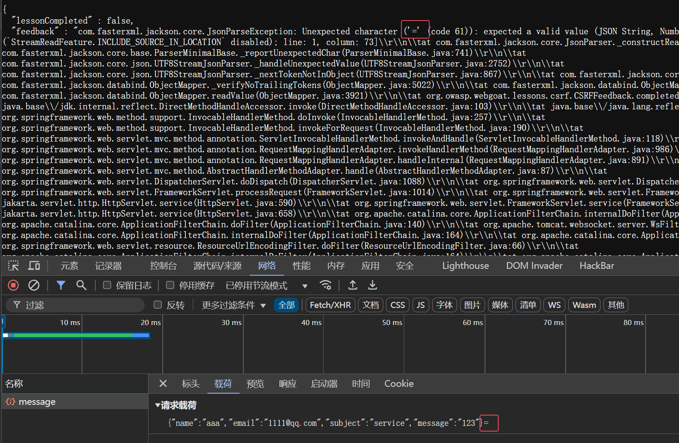Focus the 过滤 filter input field
This screenshot has width=679, height=443.
click(x=75, y=305)
